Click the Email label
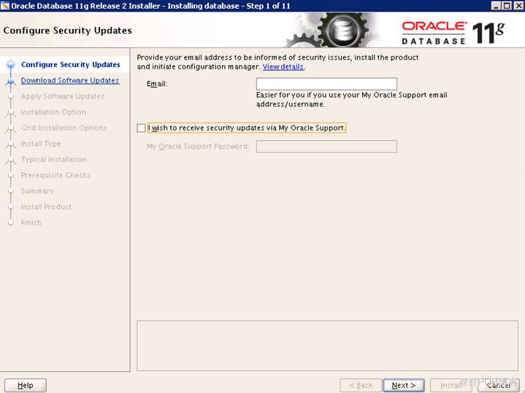The height and width of the screenshot is (393, 525). coord(157,84)
